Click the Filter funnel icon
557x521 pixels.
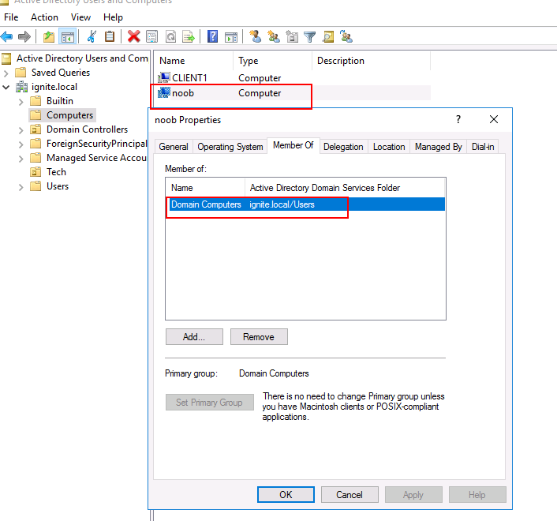tap(310, 36)
